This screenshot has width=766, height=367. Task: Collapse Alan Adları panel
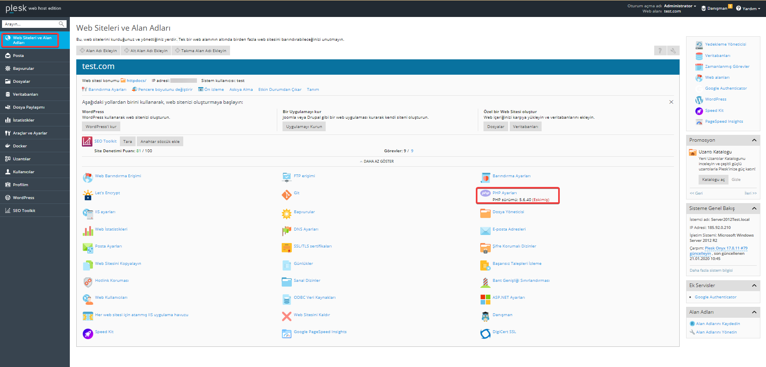(754, 312)
